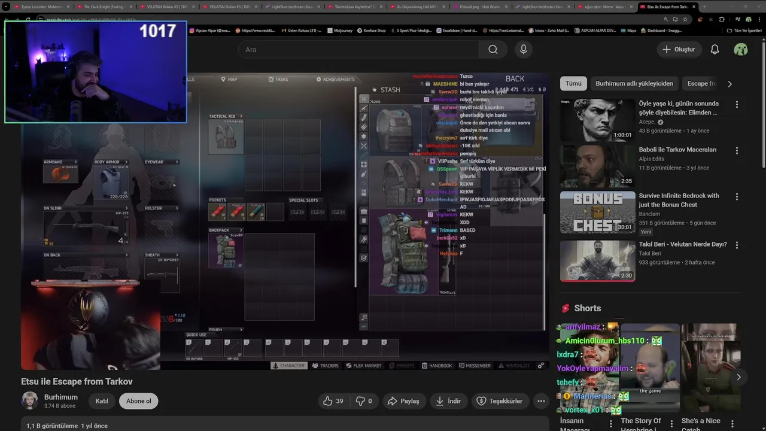Image resolution: width=766 pixels, height=431 pixels.
Task: Open Tüm Yer İşaretleri bookmarks folder
Action: tap(744, 30)
